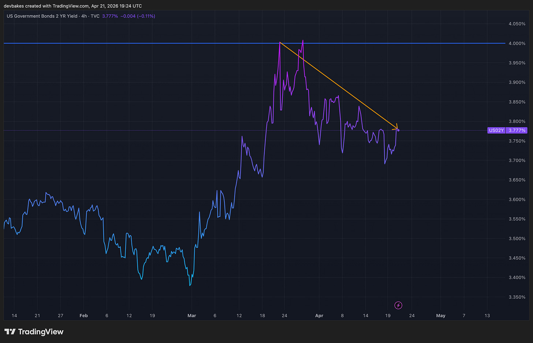
Task: Click the 3.550% price axis label
Action: tap(517, 219)
